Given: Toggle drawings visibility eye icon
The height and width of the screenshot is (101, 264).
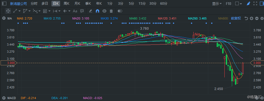Looking at the screenshot, I should [104, 11].
